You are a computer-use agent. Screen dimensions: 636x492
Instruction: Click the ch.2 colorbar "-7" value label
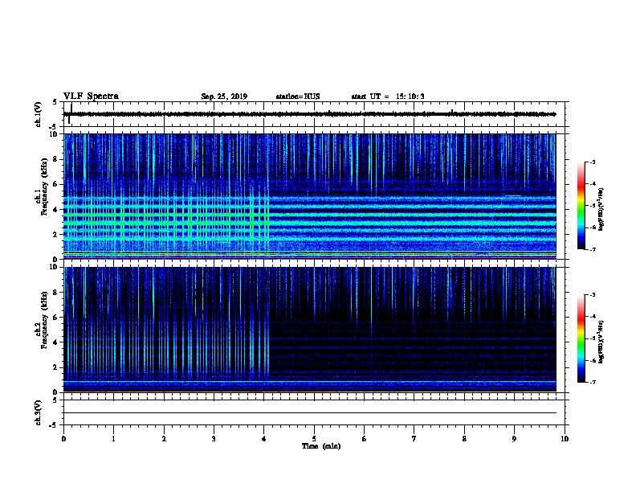(593, 382)
